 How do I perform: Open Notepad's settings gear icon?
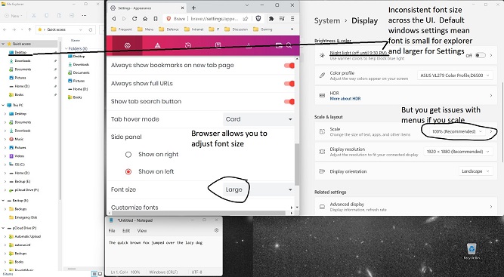click(x=216, y=230)
